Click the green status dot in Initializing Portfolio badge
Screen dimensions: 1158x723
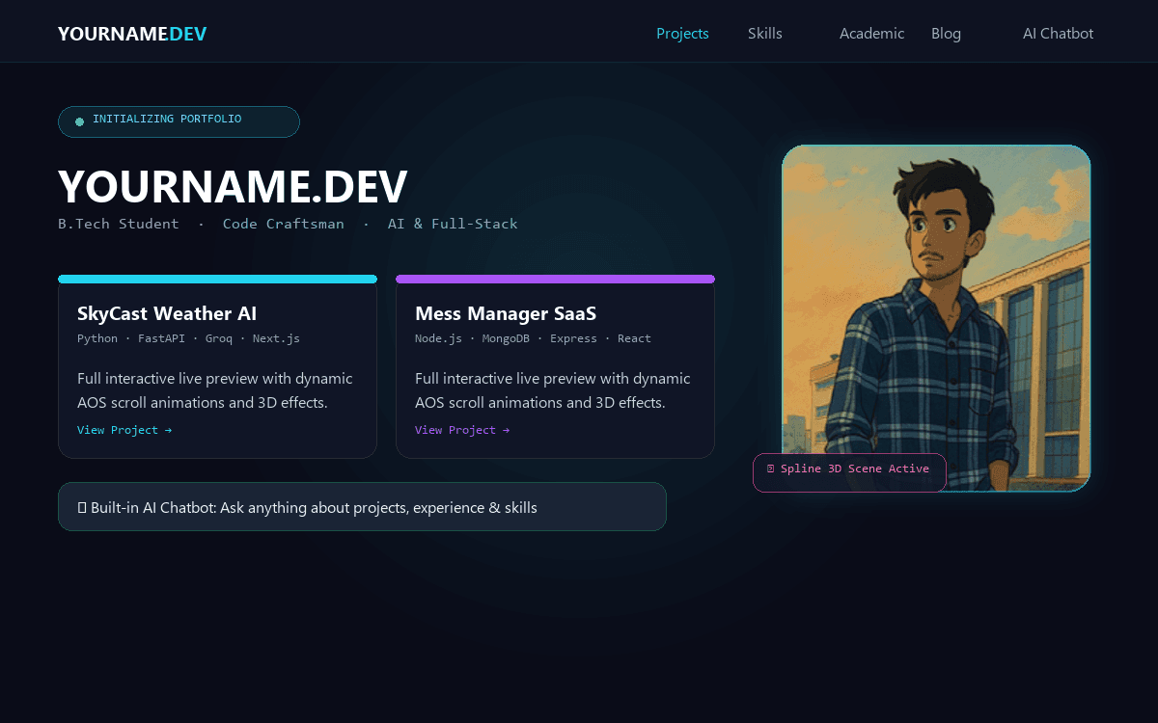pos(80,121)
